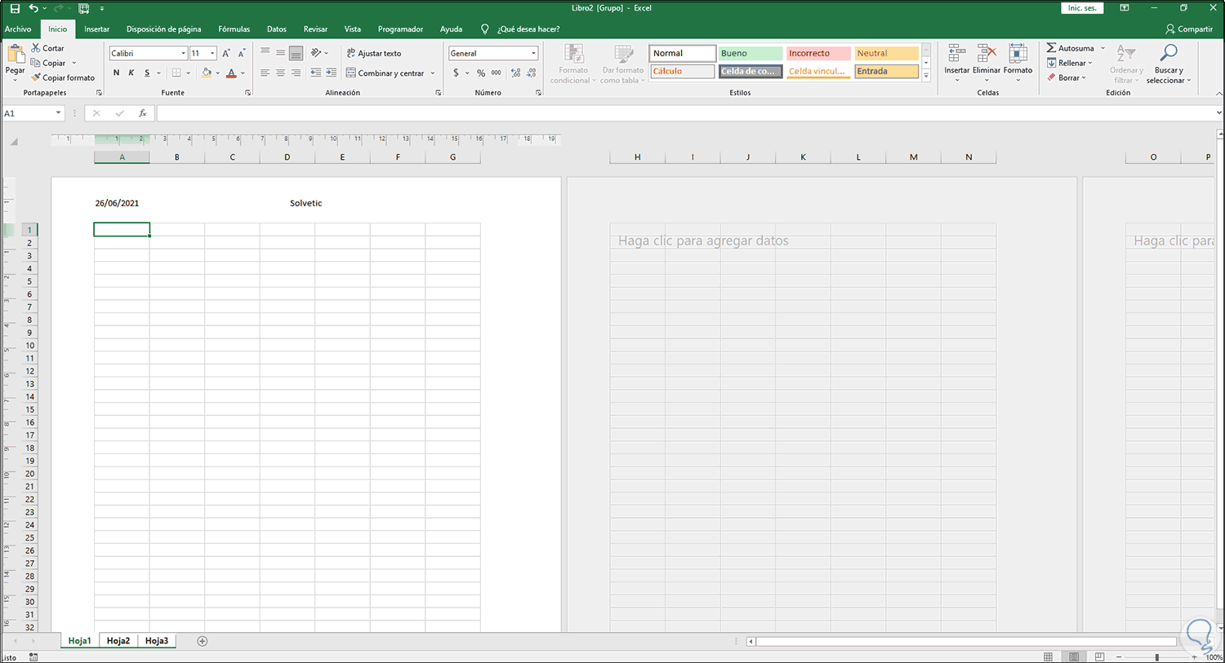Screen dimensions: 1225x663
Task: Apply fill color with the paint bucket
Action: pos(207,73)
